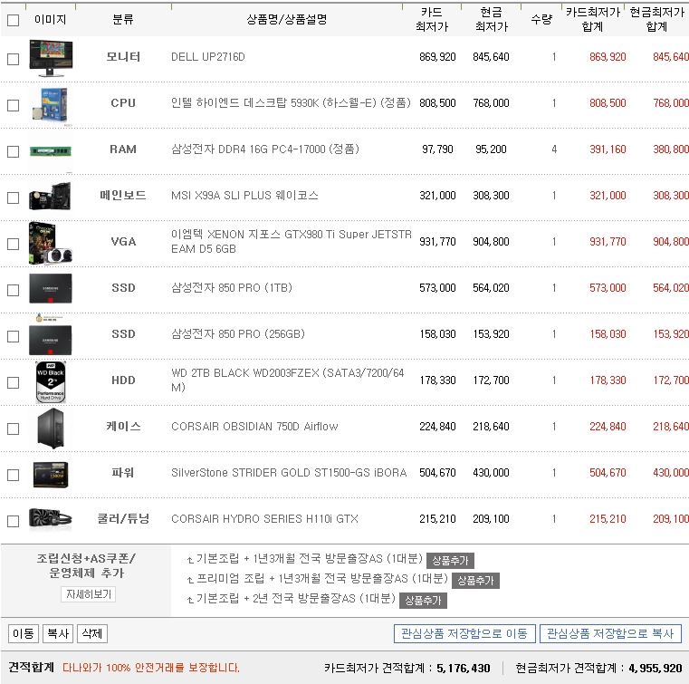689x684 pixels.
Task: Click the VGA card price 931,770
Action: pos(437,242)
